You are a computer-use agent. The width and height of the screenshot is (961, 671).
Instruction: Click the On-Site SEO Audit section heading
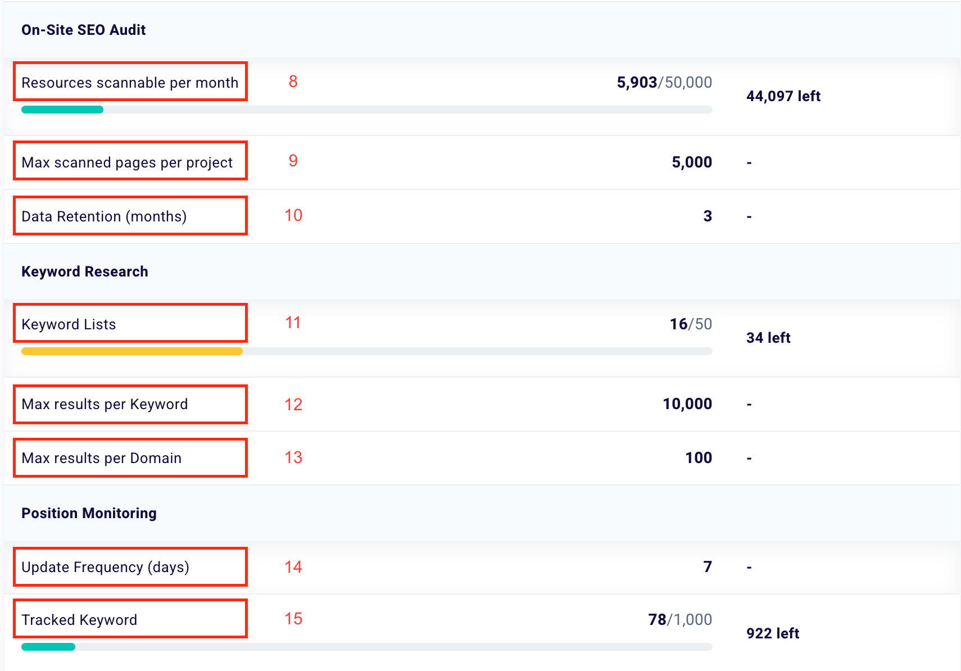pyautogui.click(x=84, y=30)
